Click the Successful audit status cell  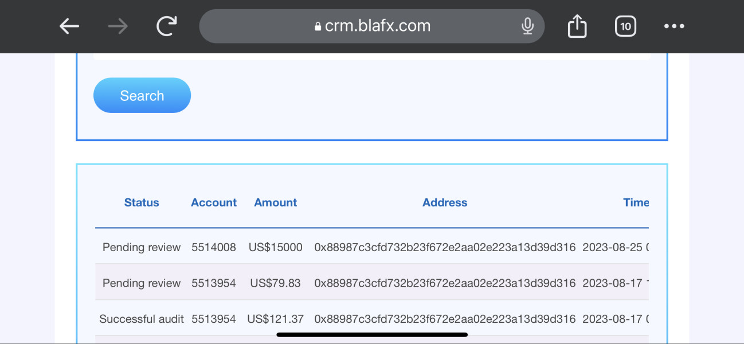(142, 319)
